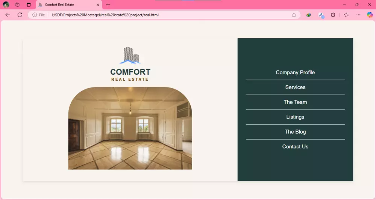
Task: Open the profile avatar icon
Action: [x=6, y=5]
